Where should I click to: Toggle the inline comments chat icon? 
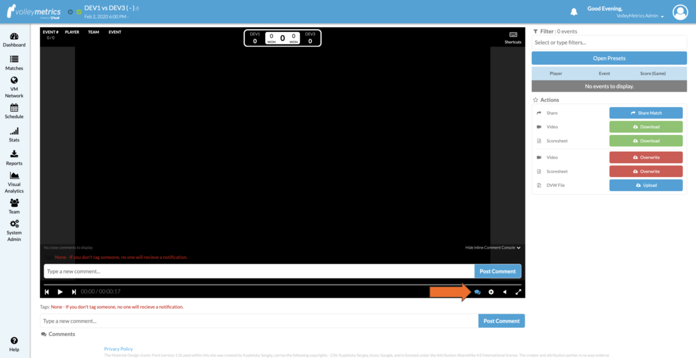tap(477, 292)
